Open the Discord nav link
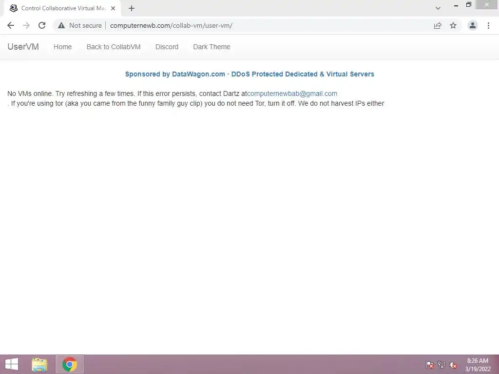The width and height of the screenshot is (499, 374). pyautogui.click(x=167, y=47)
